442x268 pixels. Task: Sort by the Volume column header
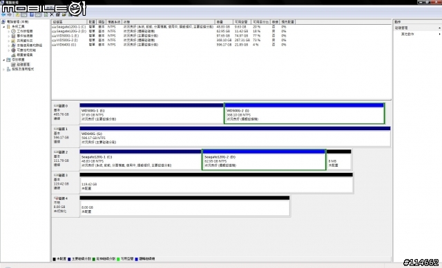[x=69, y=22]
